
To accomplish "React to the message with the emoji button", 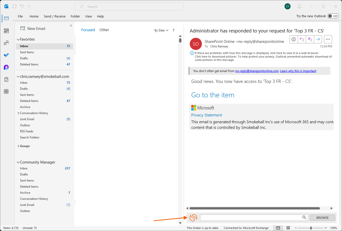I will click(294, 39).
